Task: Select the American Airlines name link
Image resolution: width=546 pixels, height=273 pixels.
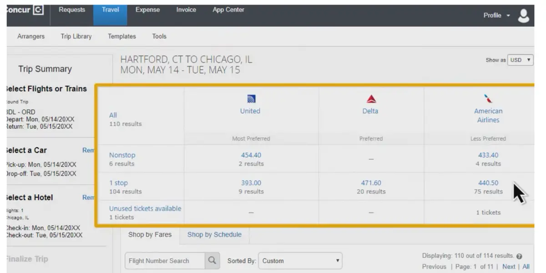Action: click(488, 116)
